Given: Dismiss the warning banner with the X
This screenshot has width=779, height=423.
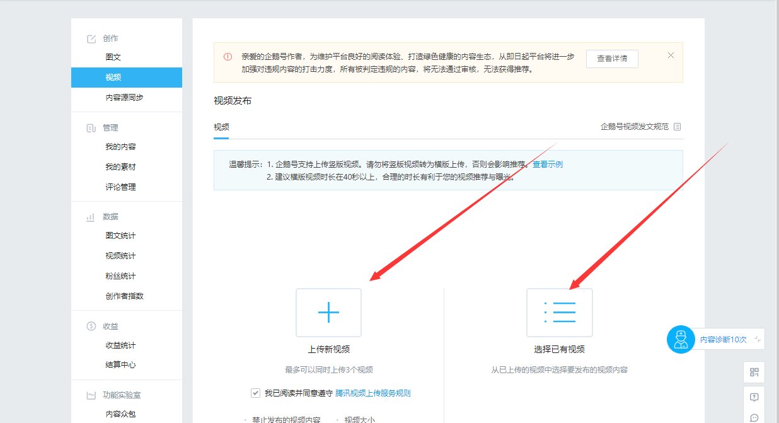Looking at the screenshot, I should 671,55.
